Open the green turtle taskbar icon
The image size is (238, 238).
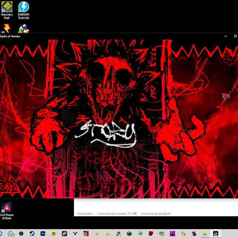click(161, 234)
